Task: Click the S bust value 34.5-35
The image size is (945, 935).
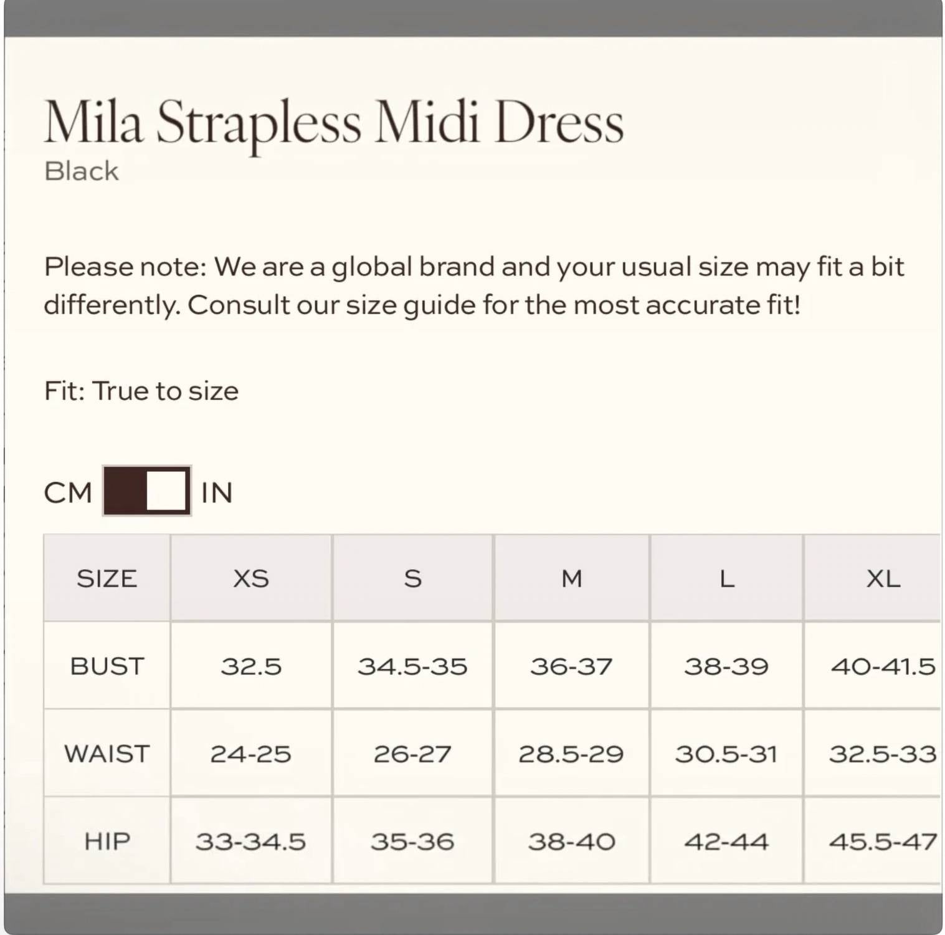Action: coord(412,666)
